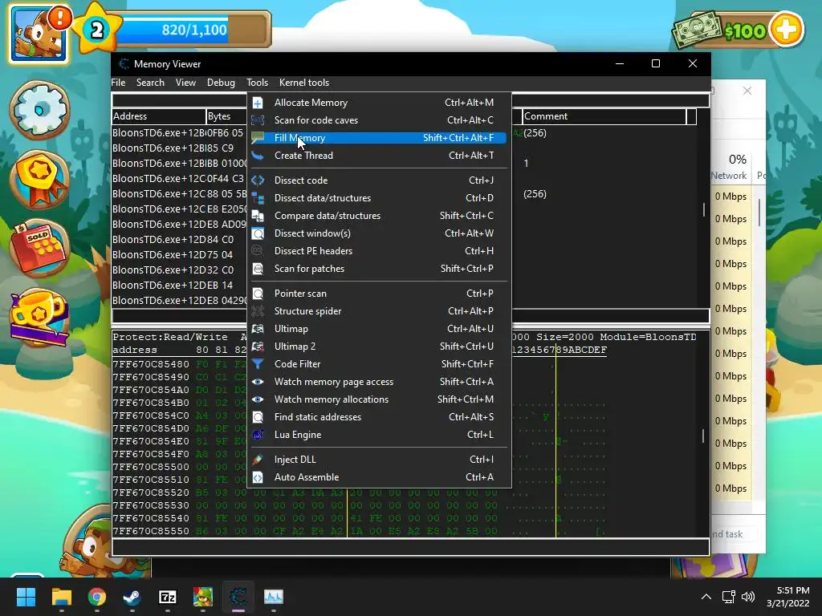Click the disassembler vertical scrollbar
This screenshot has width=822, height=616.
[703, 209]
